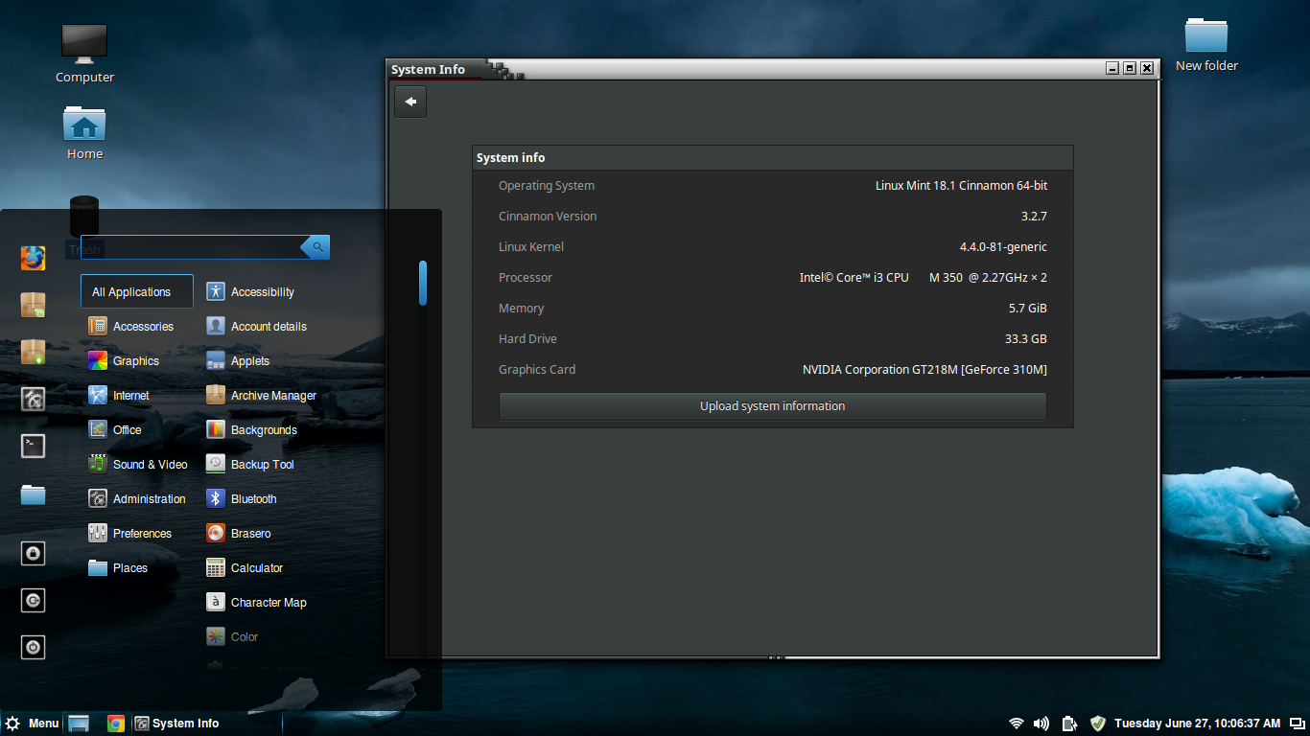Image resolution: width=1310 pixels, height=736 pixels.
Task: Click Upload system information button
Action: 772,406
